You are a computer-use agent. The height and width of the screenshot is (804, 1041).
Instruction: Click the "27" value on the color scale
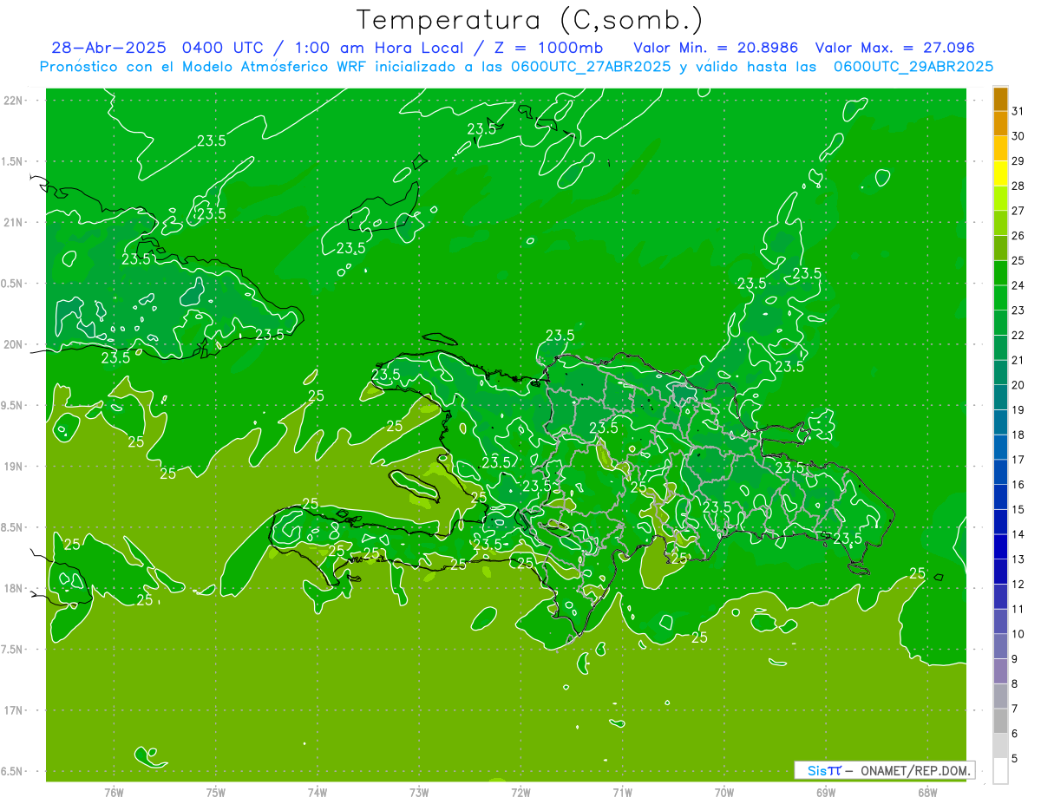[1018, 211]
